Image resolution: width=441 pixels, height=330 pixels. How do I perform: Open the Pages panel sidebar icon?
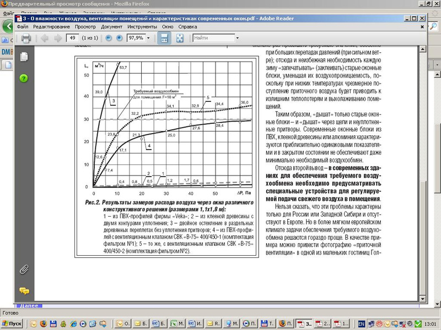[24, 57]
